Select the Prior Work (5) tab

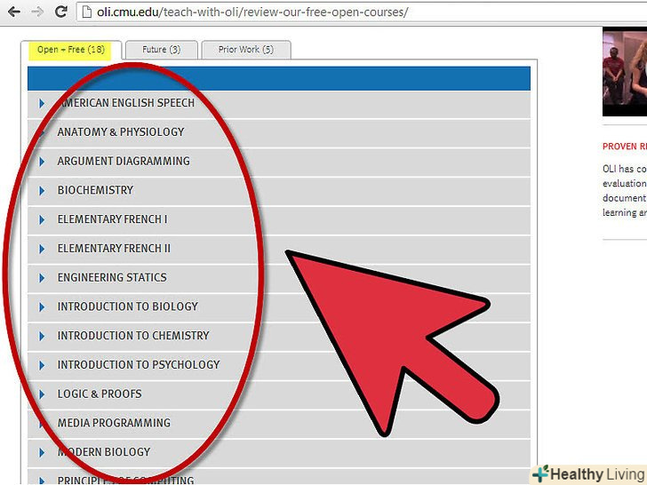click(x=246, y=50)
